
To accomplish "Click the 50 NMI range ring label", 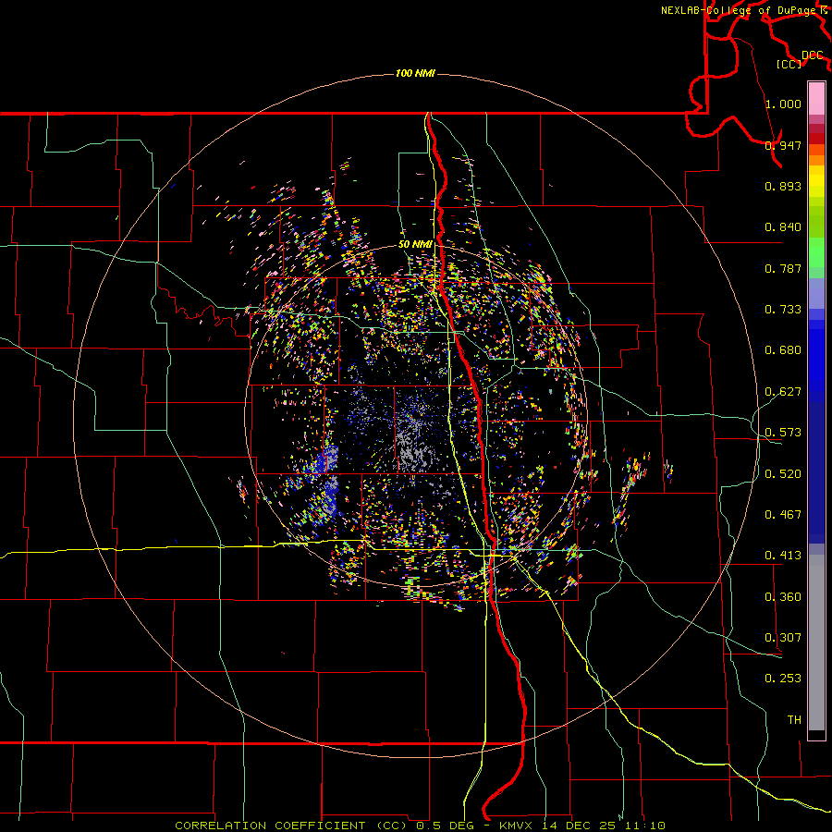I will [x=415, y=244].
